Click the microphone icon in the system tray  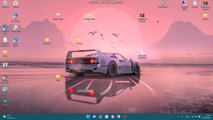(182, 117)
